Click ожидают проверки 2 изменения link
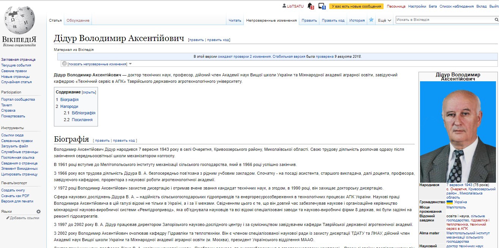 (x=244, y=57)
